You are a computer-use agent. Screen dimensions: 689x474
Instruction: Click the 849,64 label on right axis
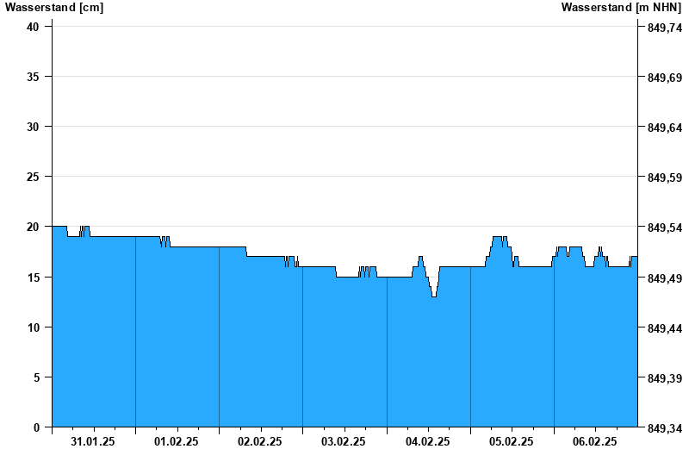coord(665,128)
